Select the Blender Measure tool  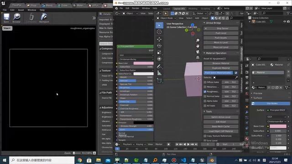(159, 73)
